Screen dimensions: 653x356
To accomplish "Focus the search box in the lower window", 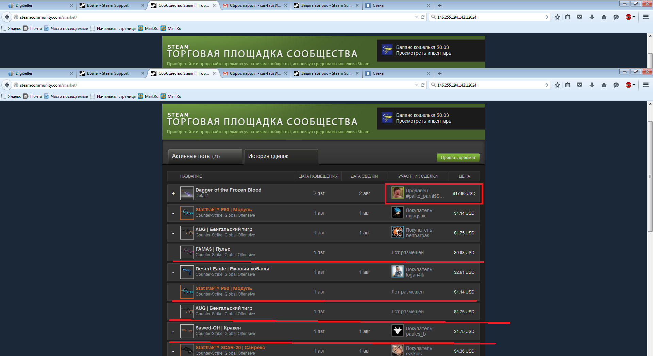I will (490, 85).
